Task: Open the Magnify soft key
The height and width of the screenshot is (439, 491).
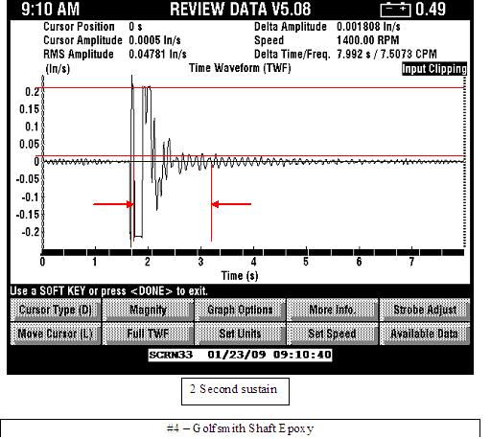Action: 148,310
